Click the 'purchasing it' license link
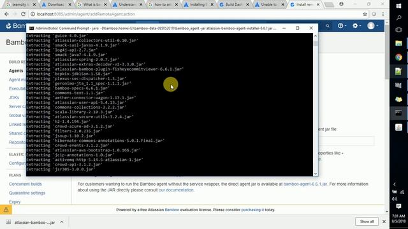The width and height of the screenshot is (408, 229). point(252,210)
